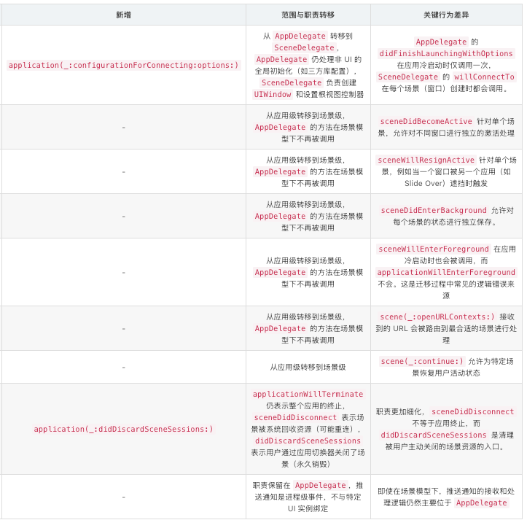Click the 关键行为差异 column header

(x=446, y=15)
